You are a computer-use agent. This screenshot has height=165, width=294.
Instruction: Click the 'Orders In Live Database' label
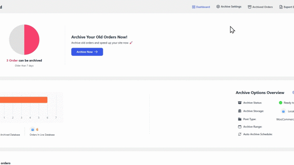click(x=42, y=135)
